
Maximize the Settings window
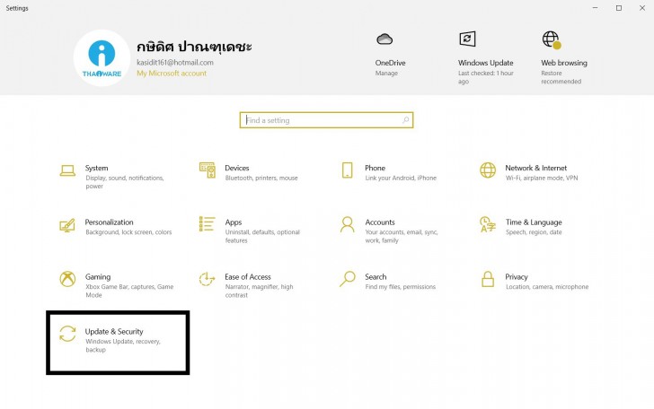[619, 8]
